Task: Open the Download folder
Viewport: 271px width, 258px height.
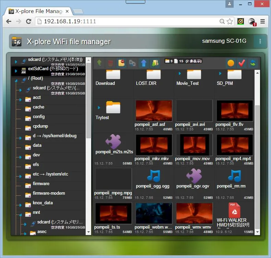Action: tap(113, 74)
